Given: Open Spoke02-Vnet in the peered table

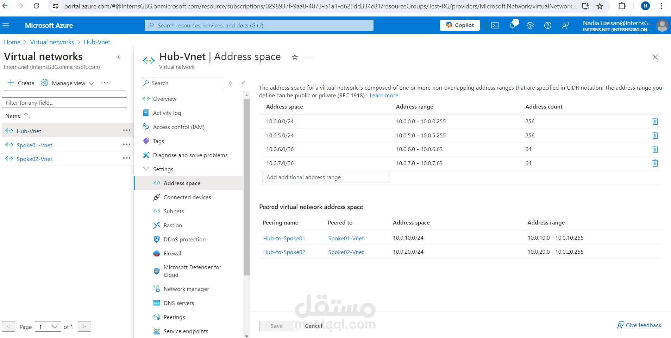Looking at the screenshot, I should pos(346,252).
